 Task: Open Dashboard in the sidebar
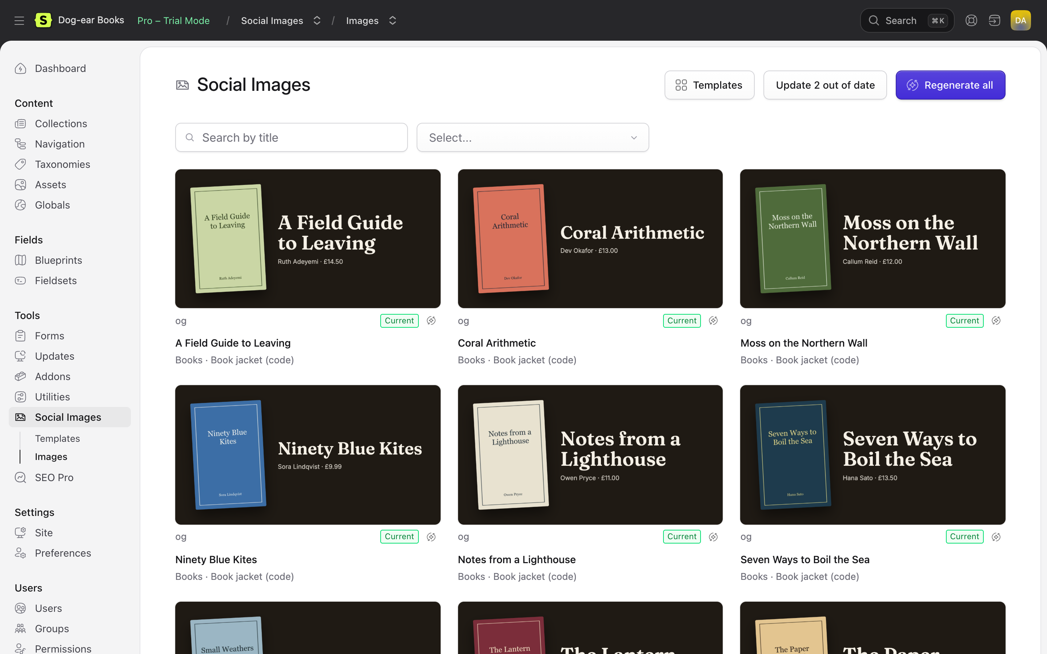click(x=70, y=68)
